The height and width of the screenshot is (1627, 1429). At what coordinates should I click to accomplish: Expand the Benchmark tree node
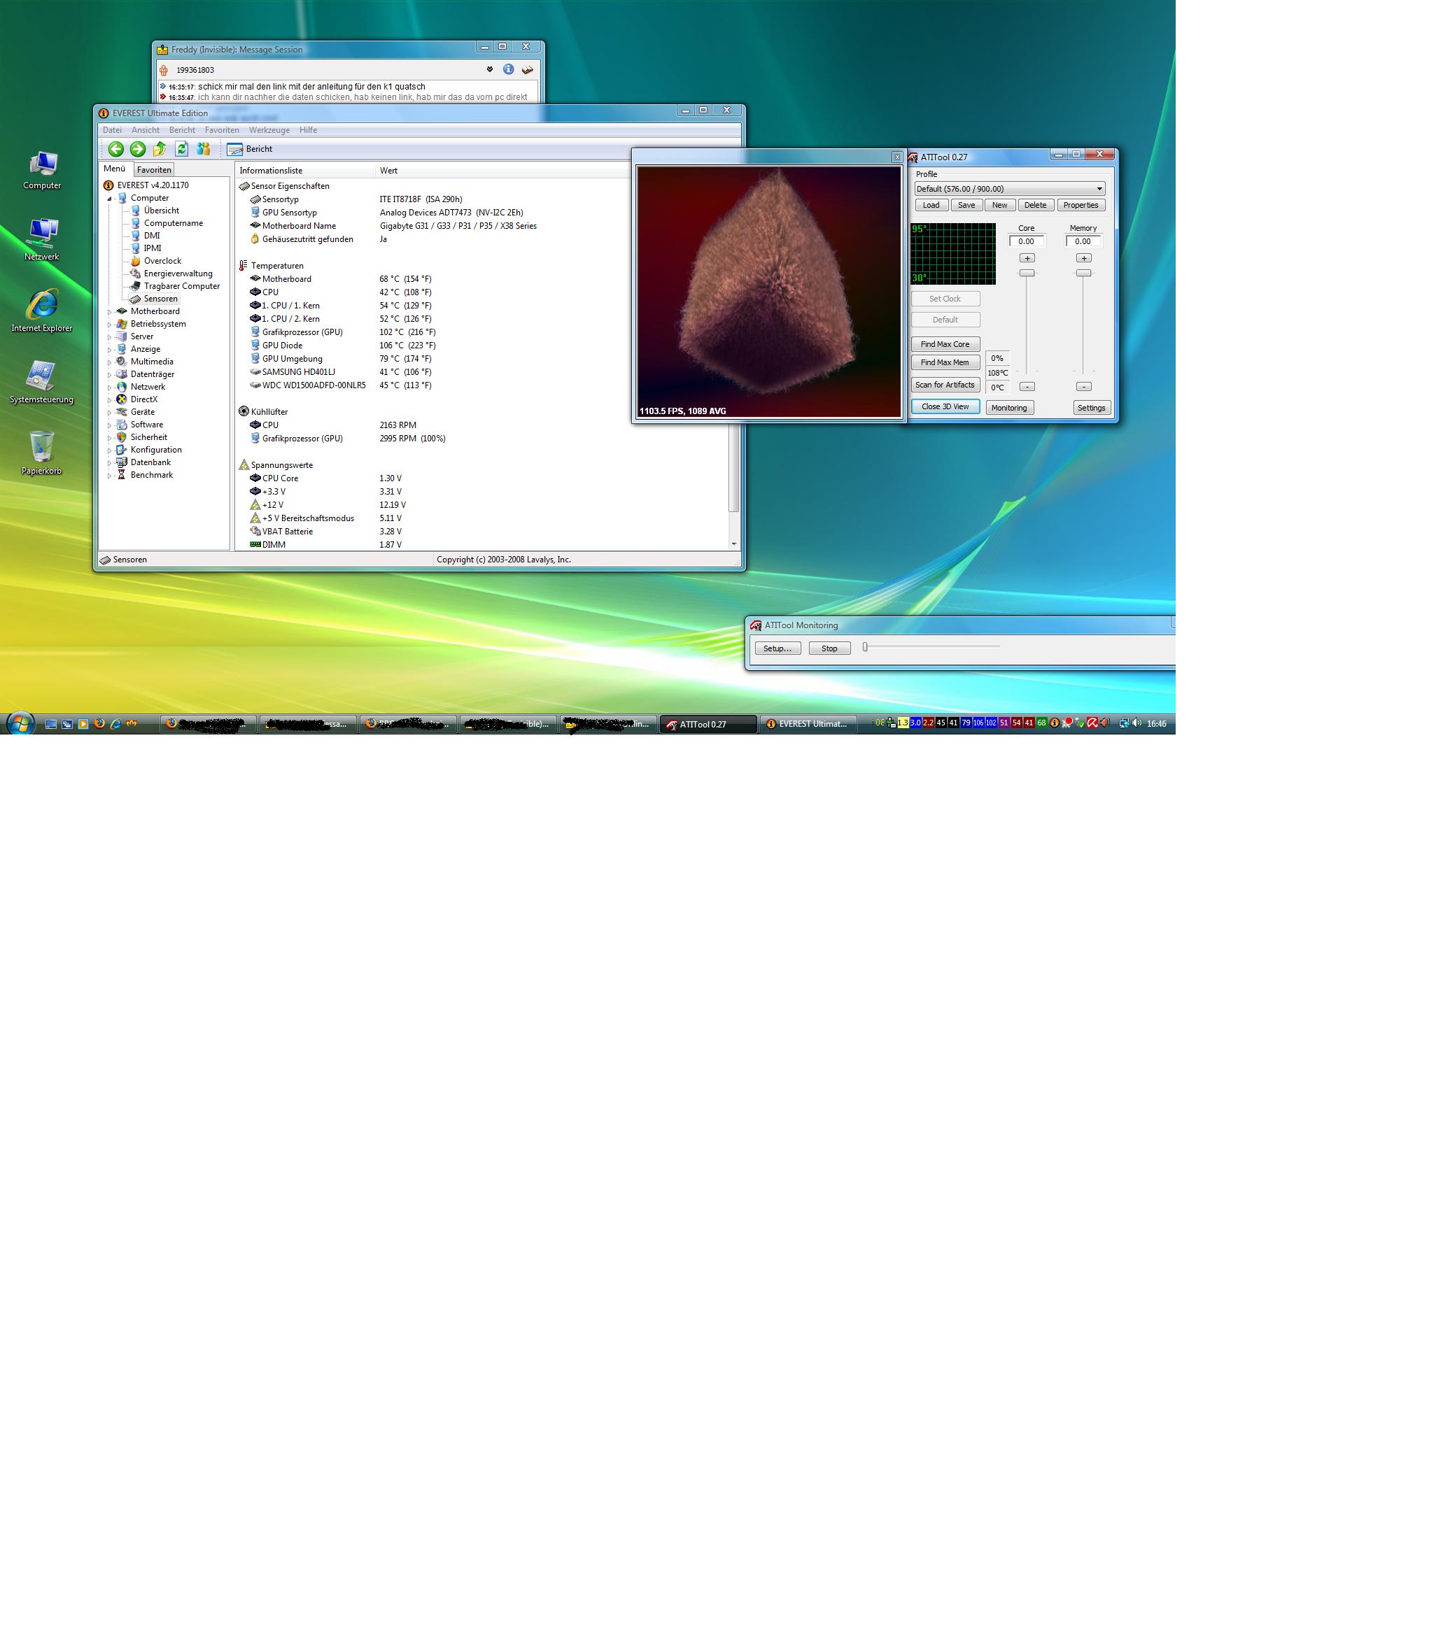[x=110, y=475]
